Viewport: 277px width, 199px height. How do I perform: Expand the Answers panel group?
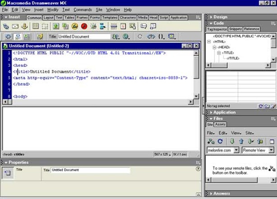pyautogui.click(x=222, y=194)
